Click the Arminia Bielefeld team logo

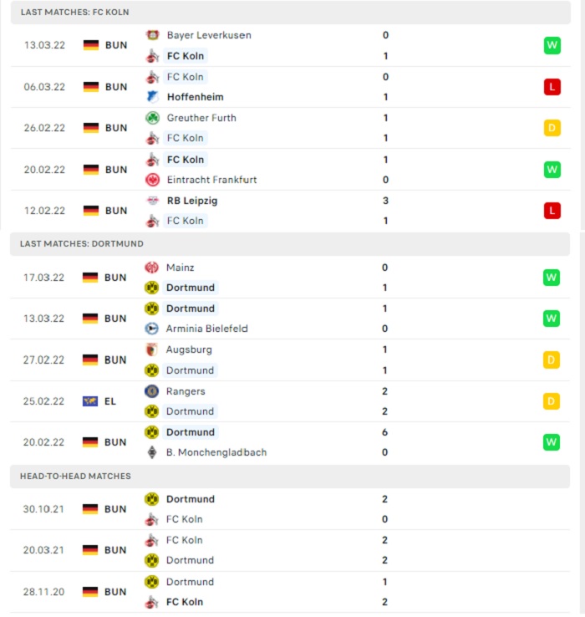pos(152,329)
